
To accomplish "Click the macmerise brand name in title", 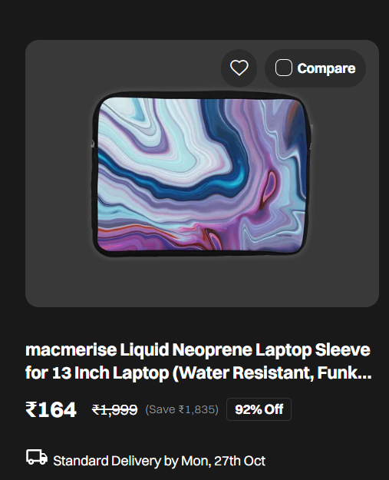I will (71, 350).
